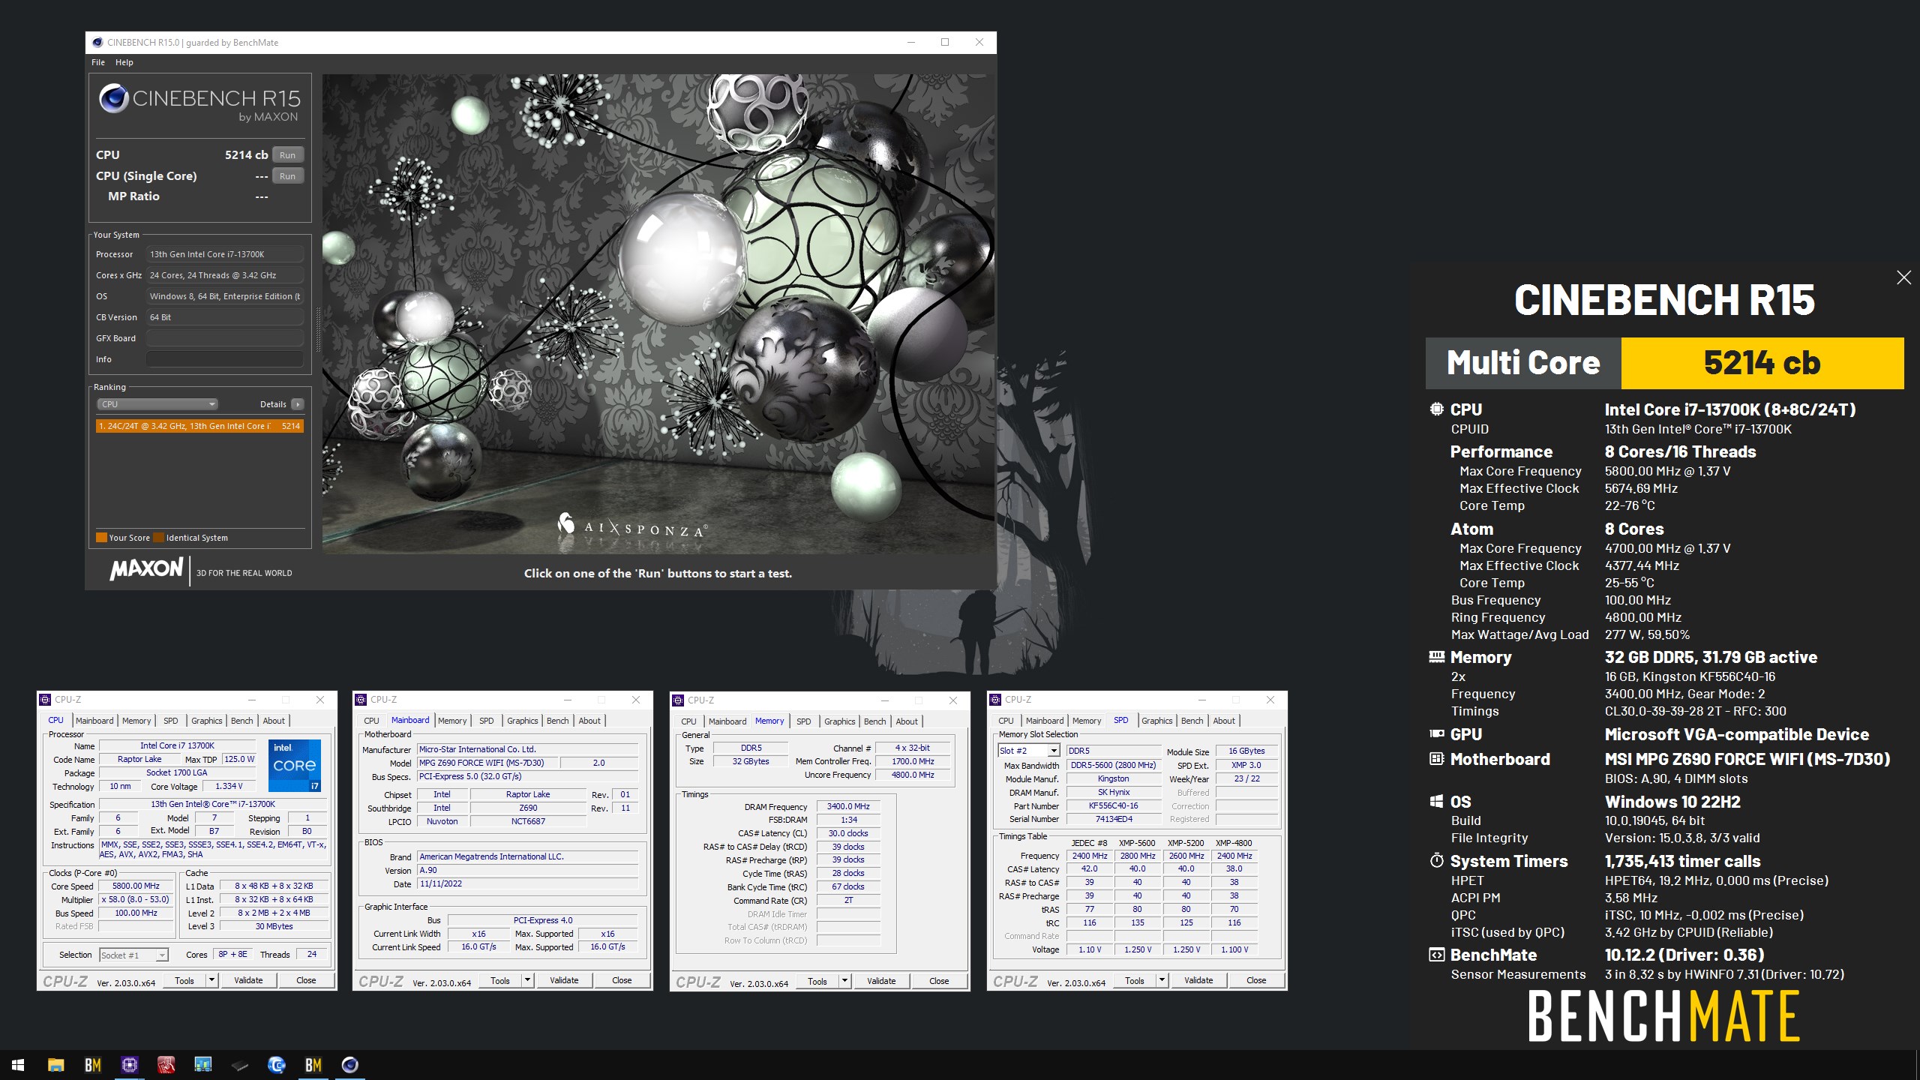1920x1080 pixels.
Task: Open the Help menu in Cinebench
Action: click(x=124, y=62)
